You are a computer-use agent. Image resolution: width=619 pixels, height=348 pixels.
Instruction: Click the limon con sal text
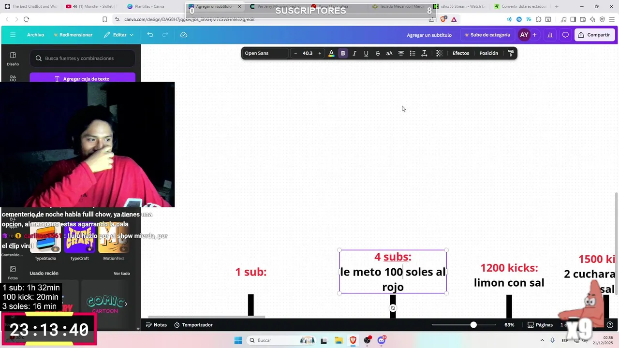click(x=509, y=283)
